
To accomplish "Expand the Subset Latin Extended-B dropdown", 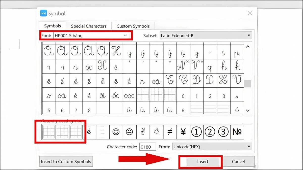I will [249, 36].
